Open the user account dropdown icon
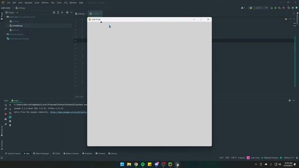The image size is (299, 168). pos(243,8)
